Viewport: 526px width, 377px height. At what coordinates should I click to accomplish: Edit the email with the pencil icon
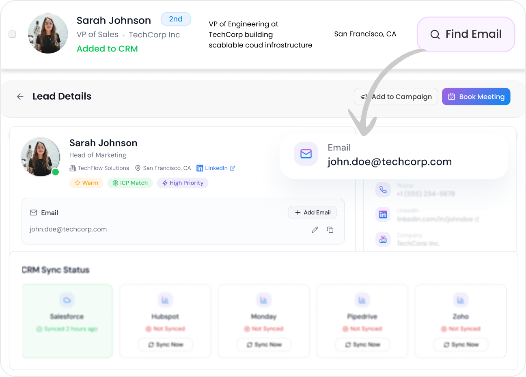click(x=315, y=230)
